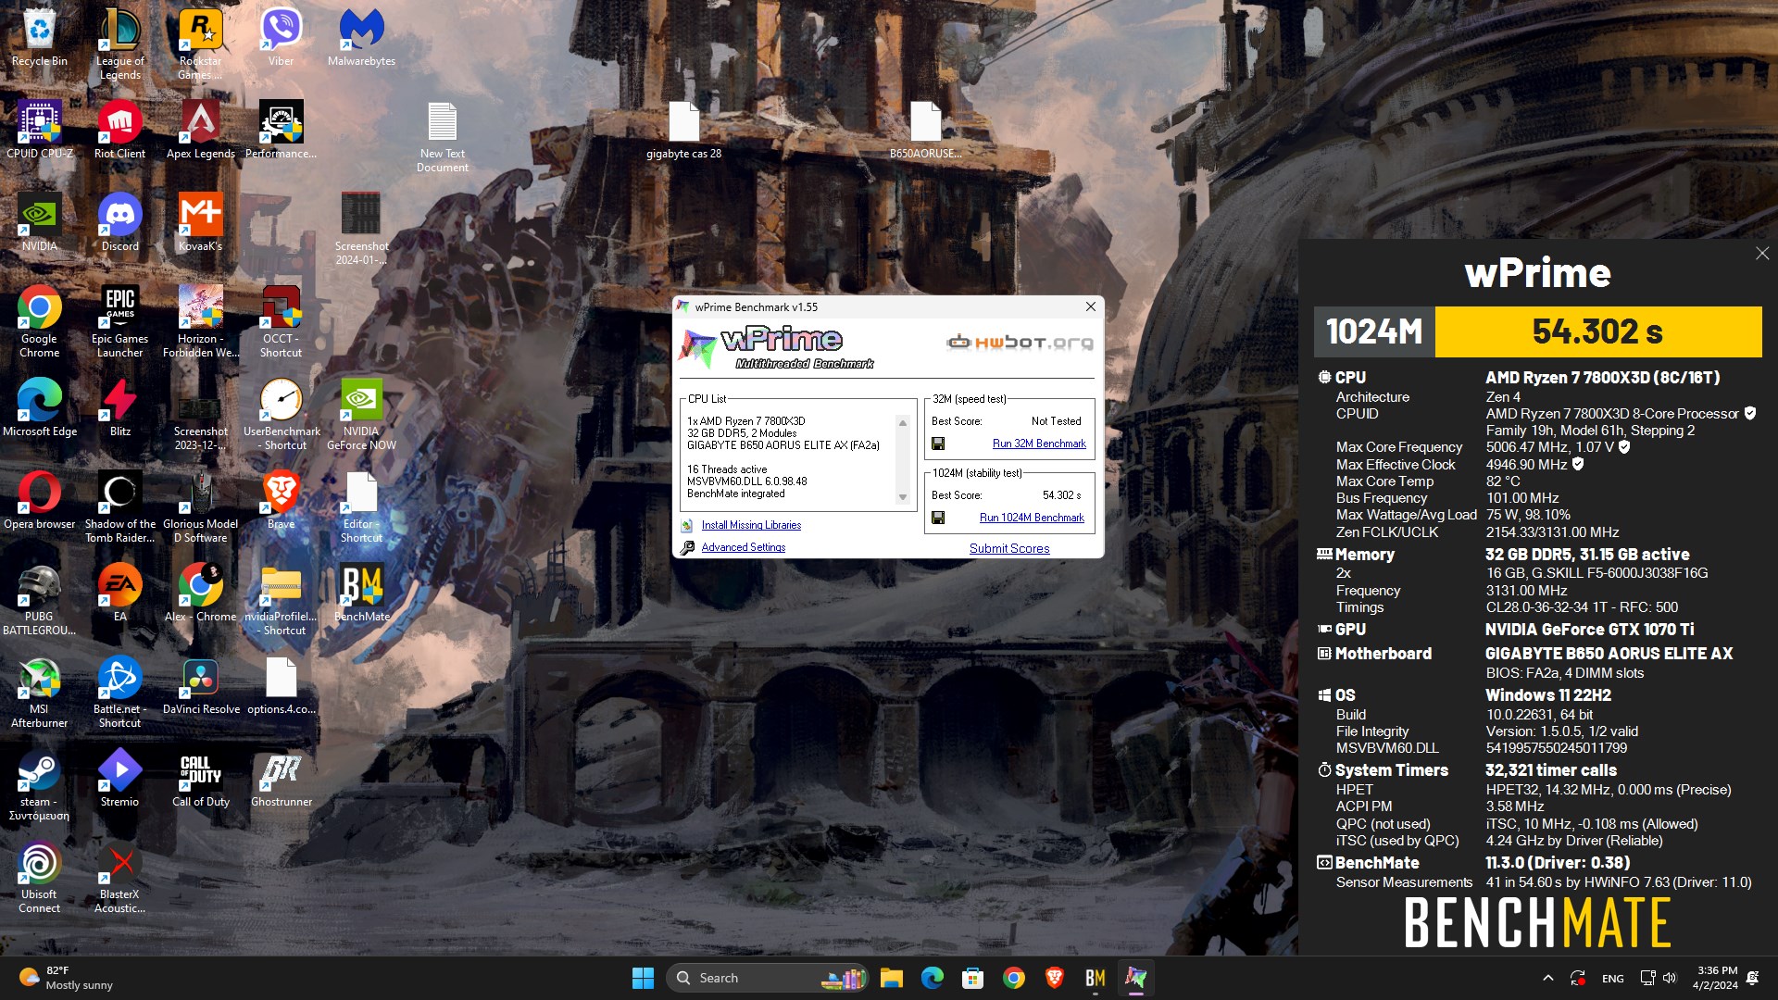Open Ubisoft Connect desktop icon
The width and height of the screenshot is (1778, 1000).
[x=40, y=878]
